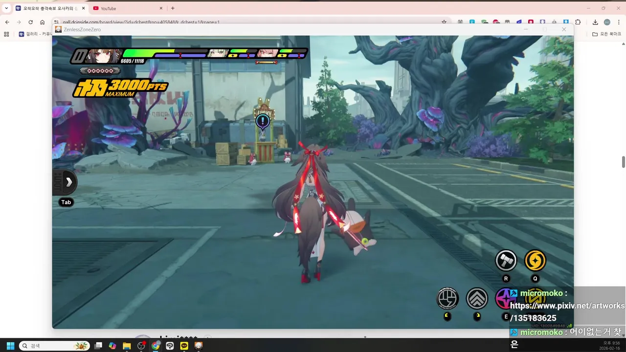
Task: Click the exclamation quest marker over the kiosk
Action: tap(263, 121)
